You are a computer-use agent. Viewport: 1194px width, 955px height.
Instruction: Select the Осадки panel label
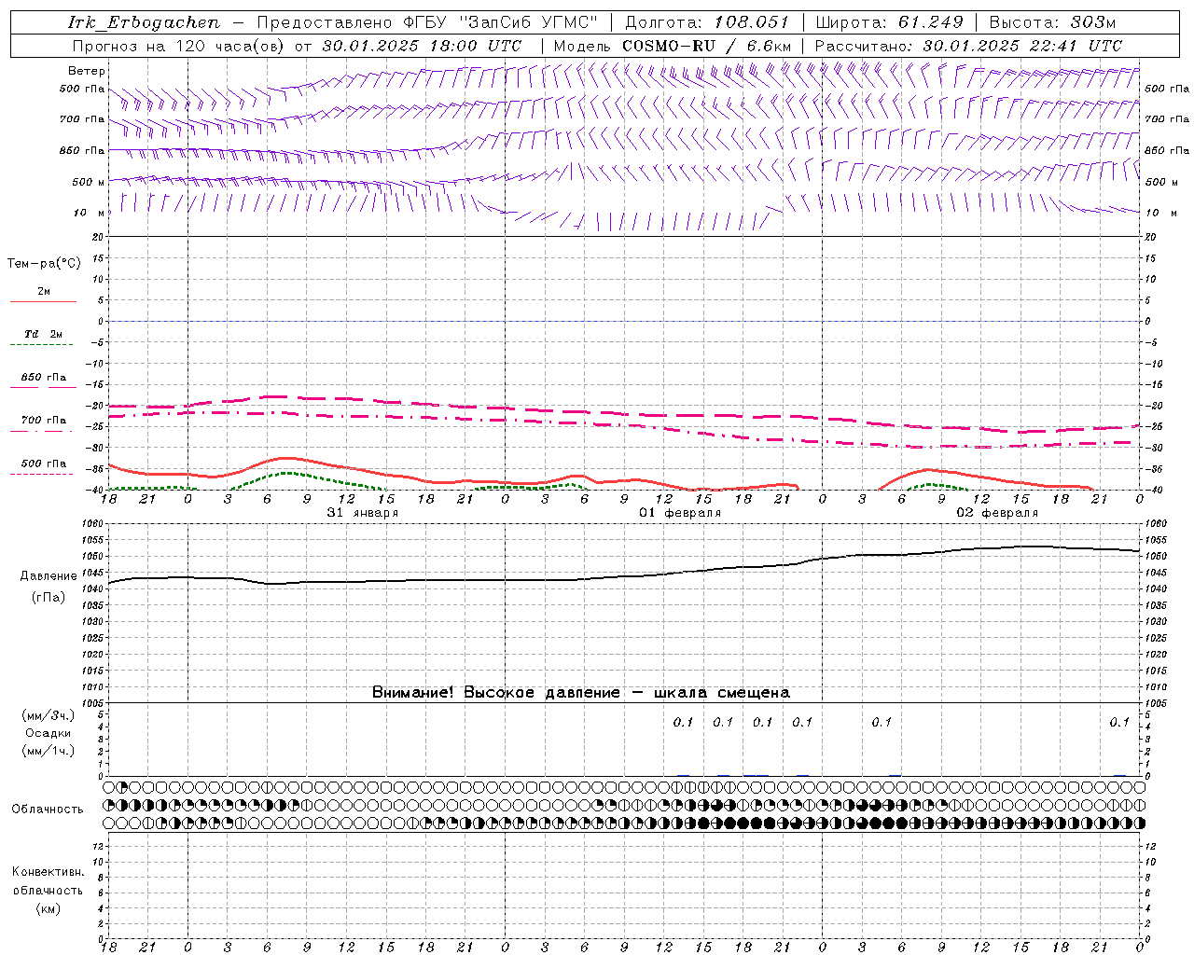pyautogui.click(x=49, y=733)
